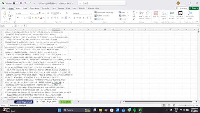Open Sort & Filter dropdown

[141, 15]
